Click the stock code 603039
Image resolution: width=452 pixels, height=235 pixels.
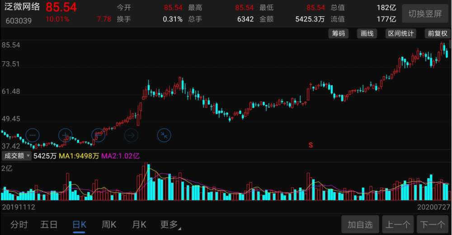[x=19, y=21]
